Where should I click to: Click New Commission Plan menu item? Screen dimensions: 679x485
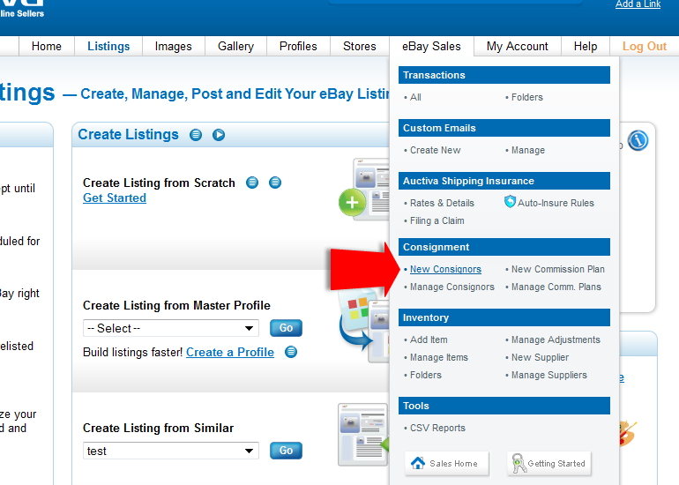pos(557,269)
